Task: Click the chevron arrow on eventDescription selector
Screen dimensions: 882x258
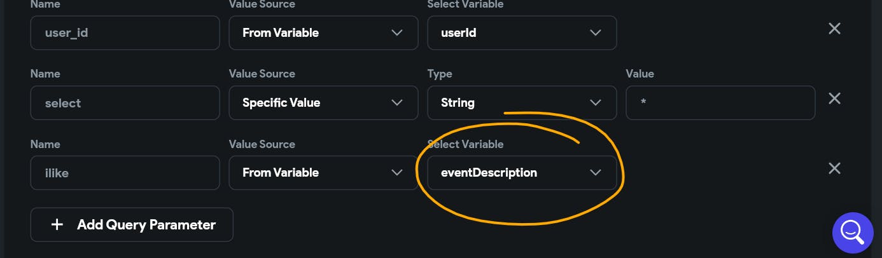Action: [596, 172]
